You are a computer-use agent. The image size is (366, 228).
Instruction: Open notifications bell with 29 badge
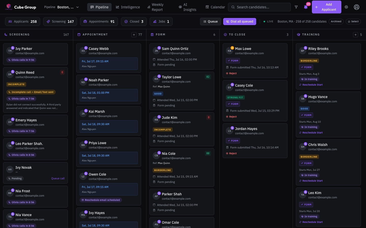(306, 7)
